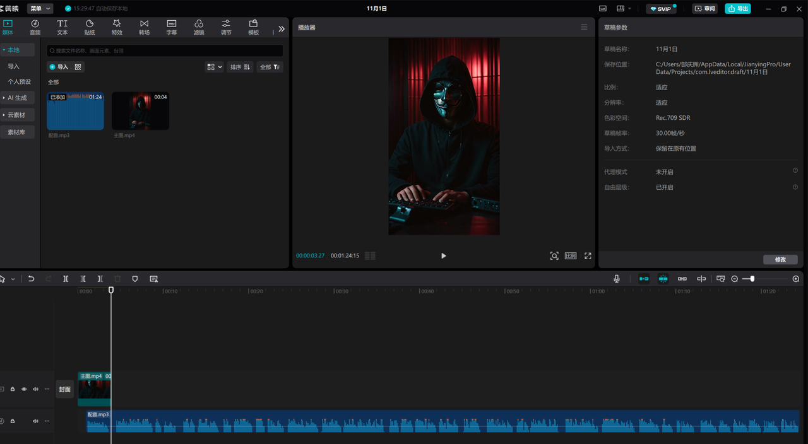Click the timeline zoom slider handle
The width and height of the screenshot is (808, 444).
click(x=752, y=279)
